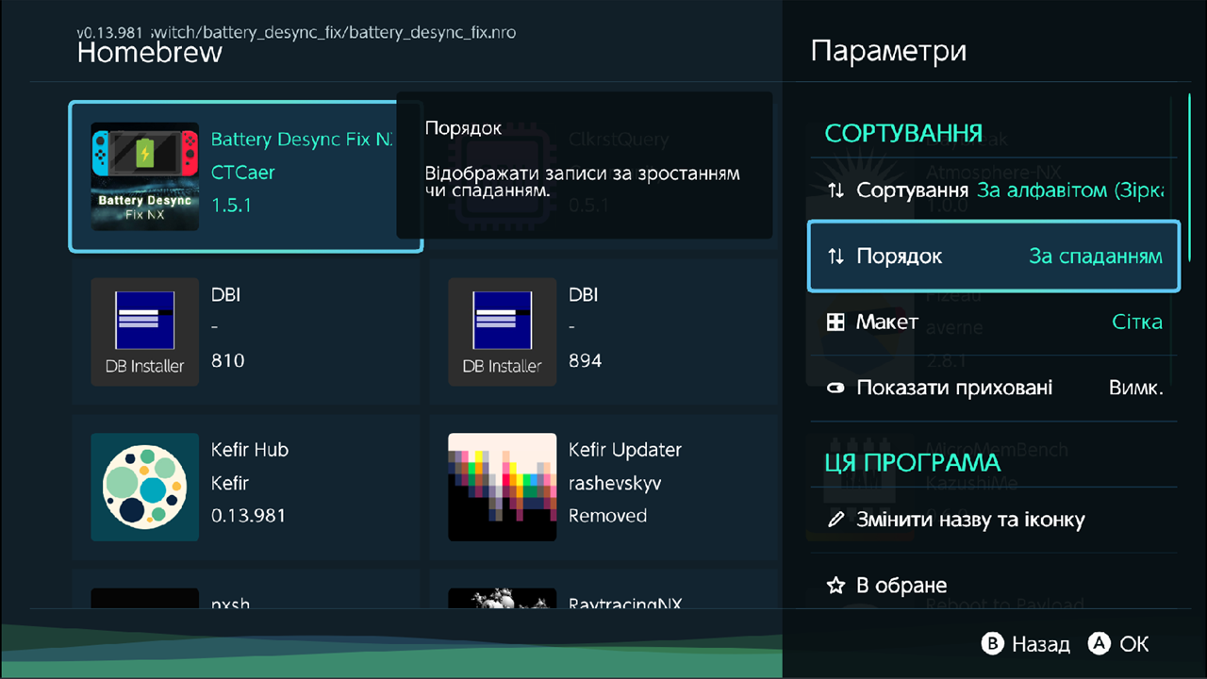Click the toggle icon beside Показати приховані
Viewport: 1207px width, 679px height.
(x=835, y=389)
